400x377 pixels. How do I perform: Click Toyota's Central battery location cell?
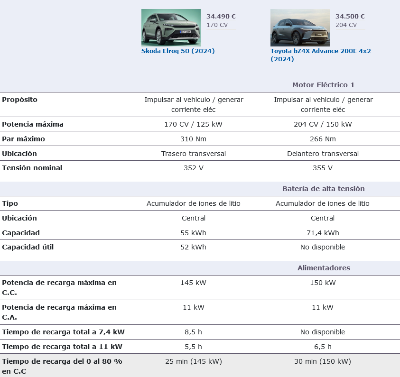(x=323, y=218)
